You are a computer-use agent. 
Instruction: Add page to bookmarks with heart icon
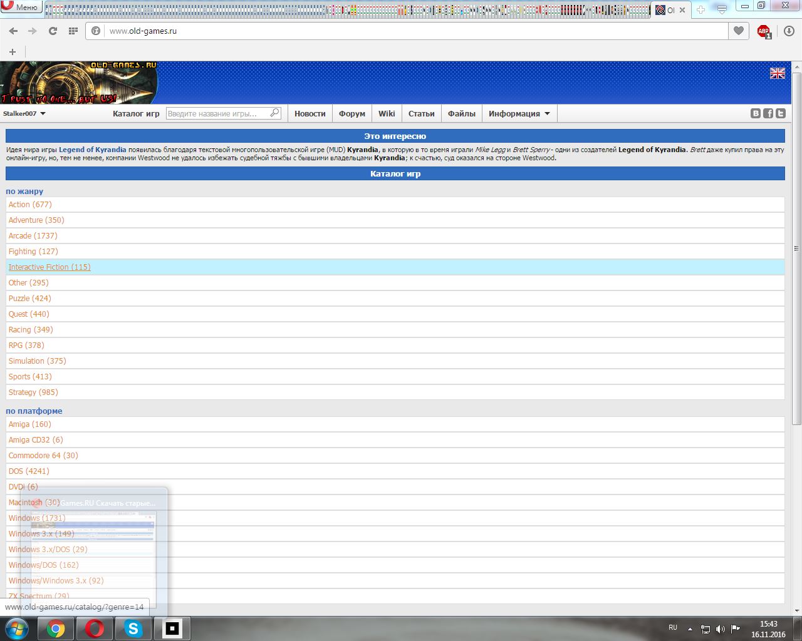click(739, 31)
